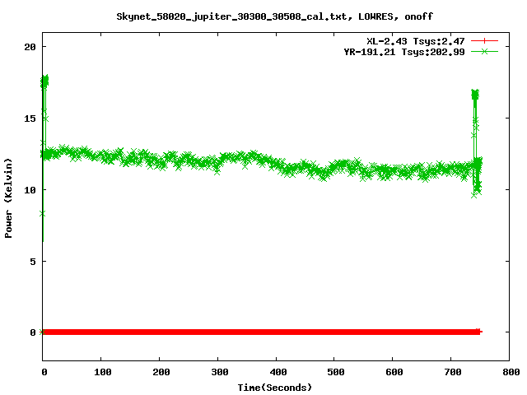The height and width of the screenshot is (395, 527).
Task: Click the y-axis tick label 0
Action: pyautogui.click(x=33, y=332)
